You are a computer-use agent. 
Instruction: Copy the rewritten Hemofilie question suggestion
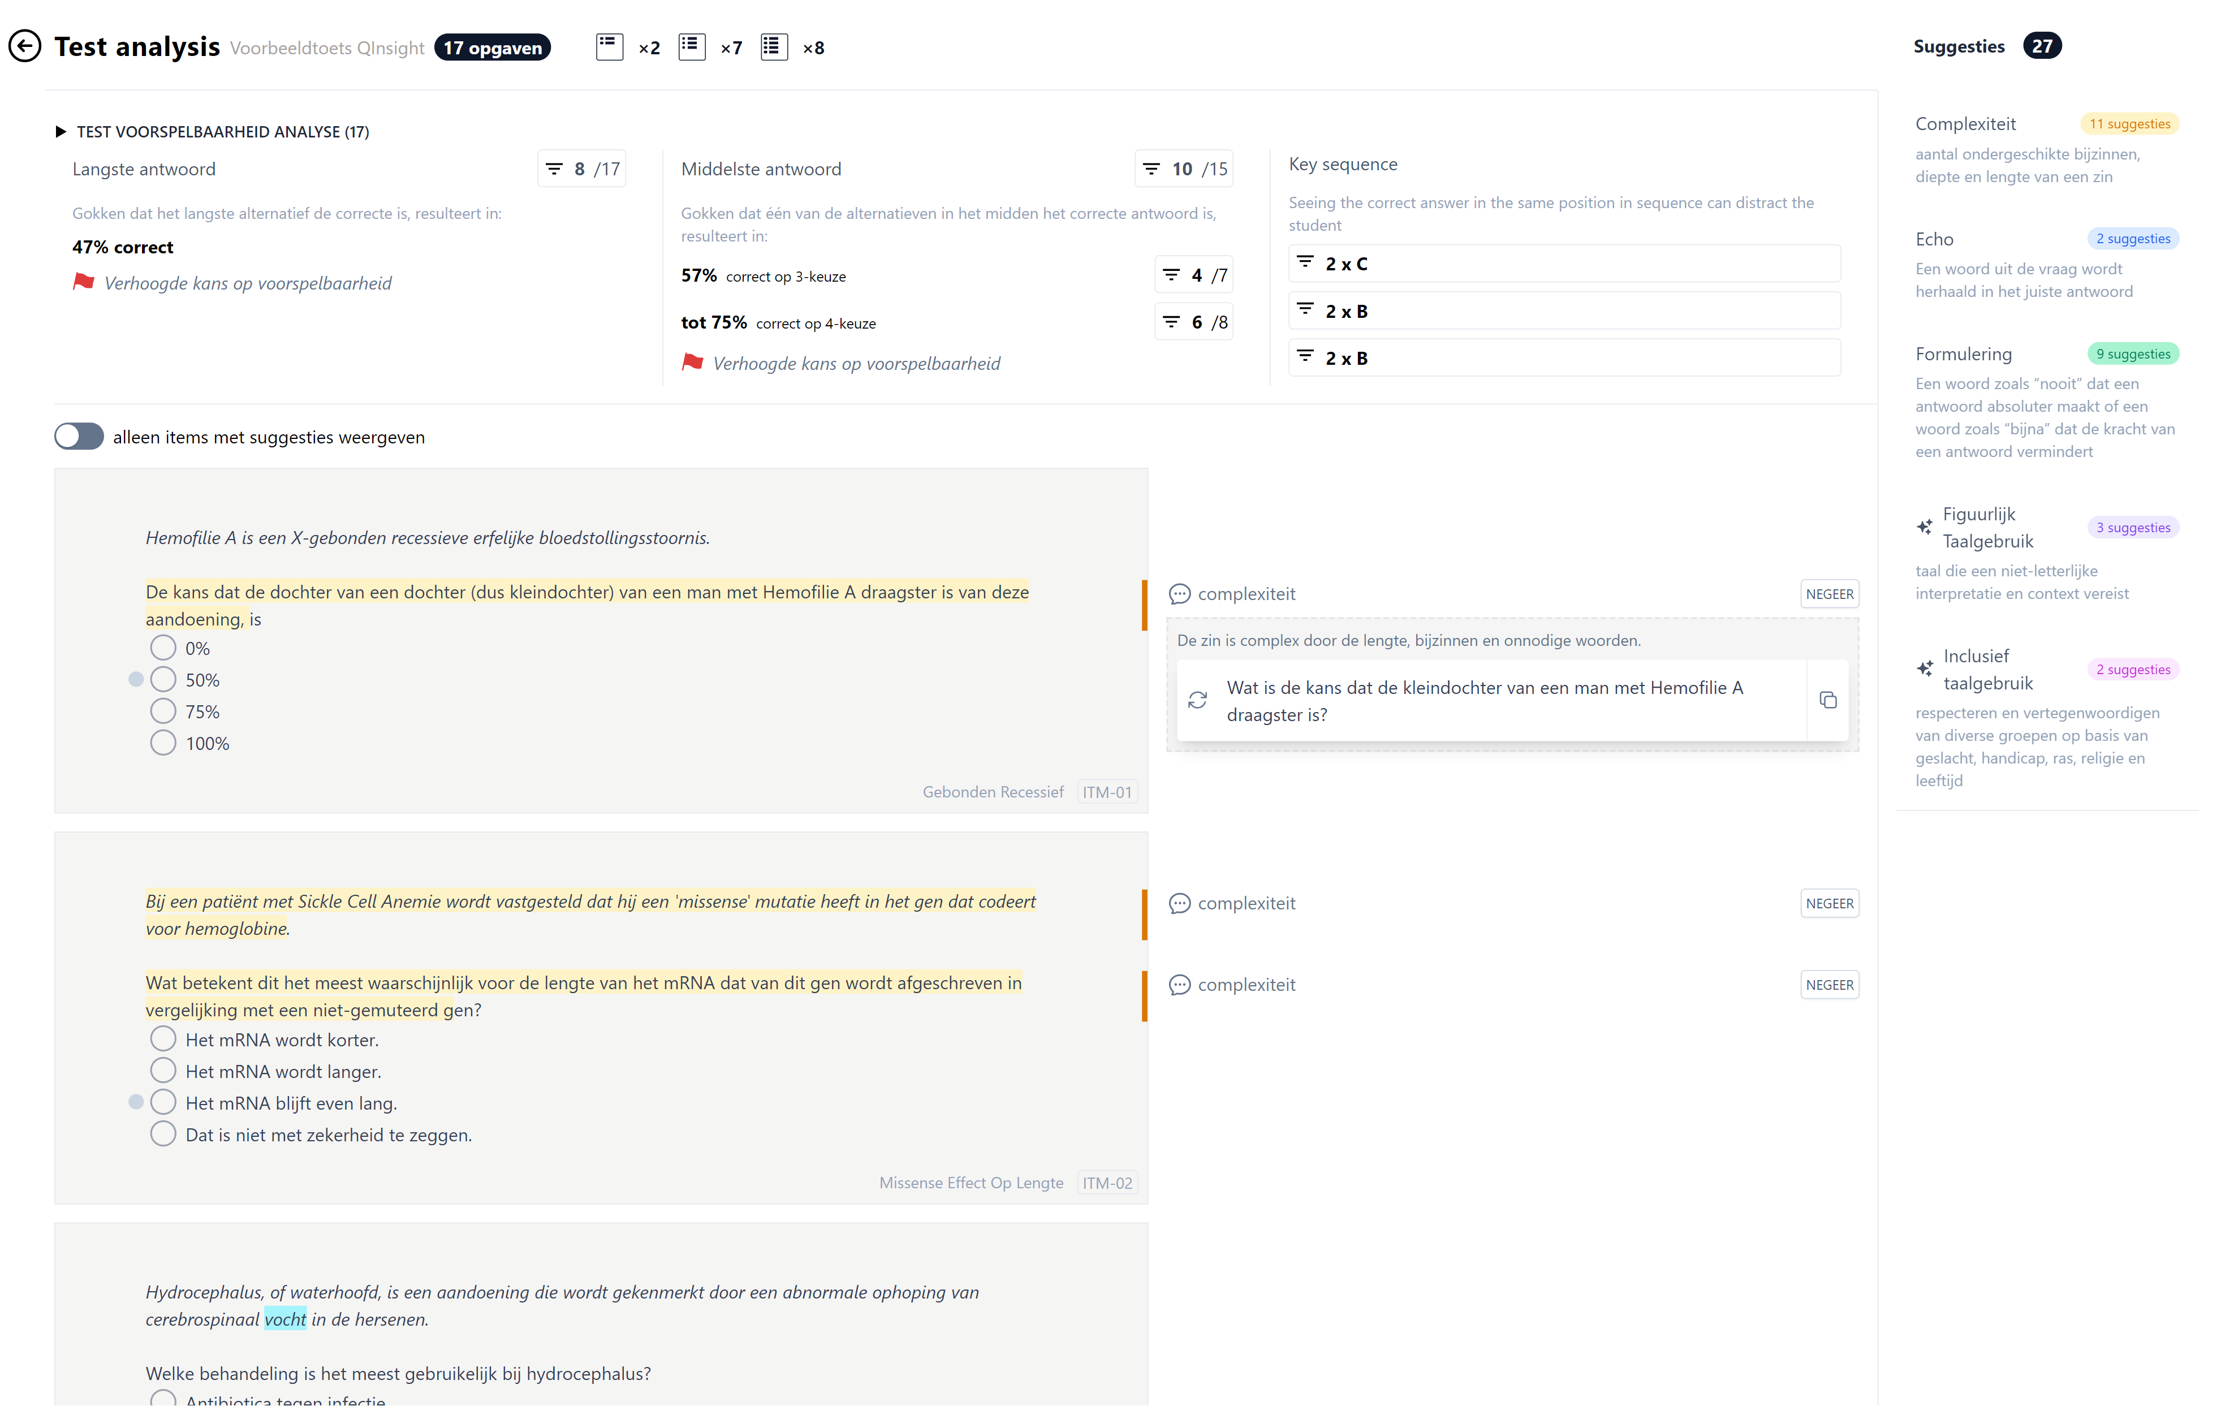1827,700
